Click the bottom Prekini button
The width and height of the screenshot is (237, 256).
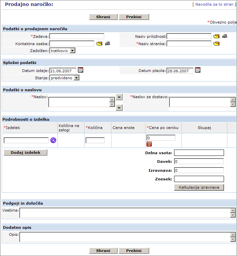133,251
